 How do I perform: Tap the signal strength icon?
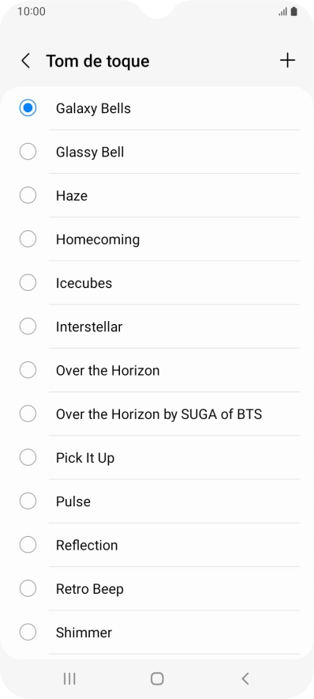point(283,12)
